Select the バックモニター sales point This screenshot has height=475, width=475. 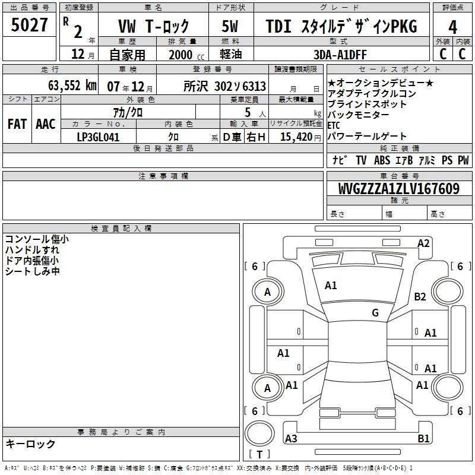(358, 115)
